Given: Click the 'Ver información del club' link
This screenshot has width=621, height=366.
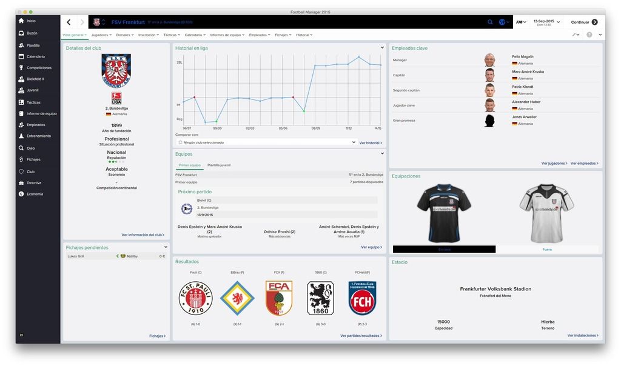Looking at the screenshot, I should click(143, 235).
